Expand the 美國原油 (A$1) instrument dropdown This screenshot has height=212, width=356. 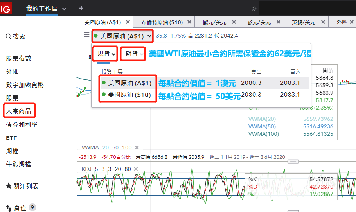(122, 36)
